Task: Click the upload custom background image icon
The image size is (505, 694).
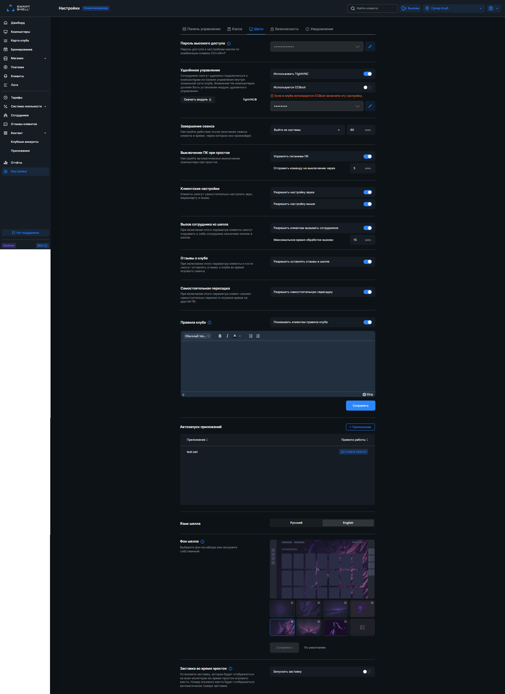Action: coord(362,627)
